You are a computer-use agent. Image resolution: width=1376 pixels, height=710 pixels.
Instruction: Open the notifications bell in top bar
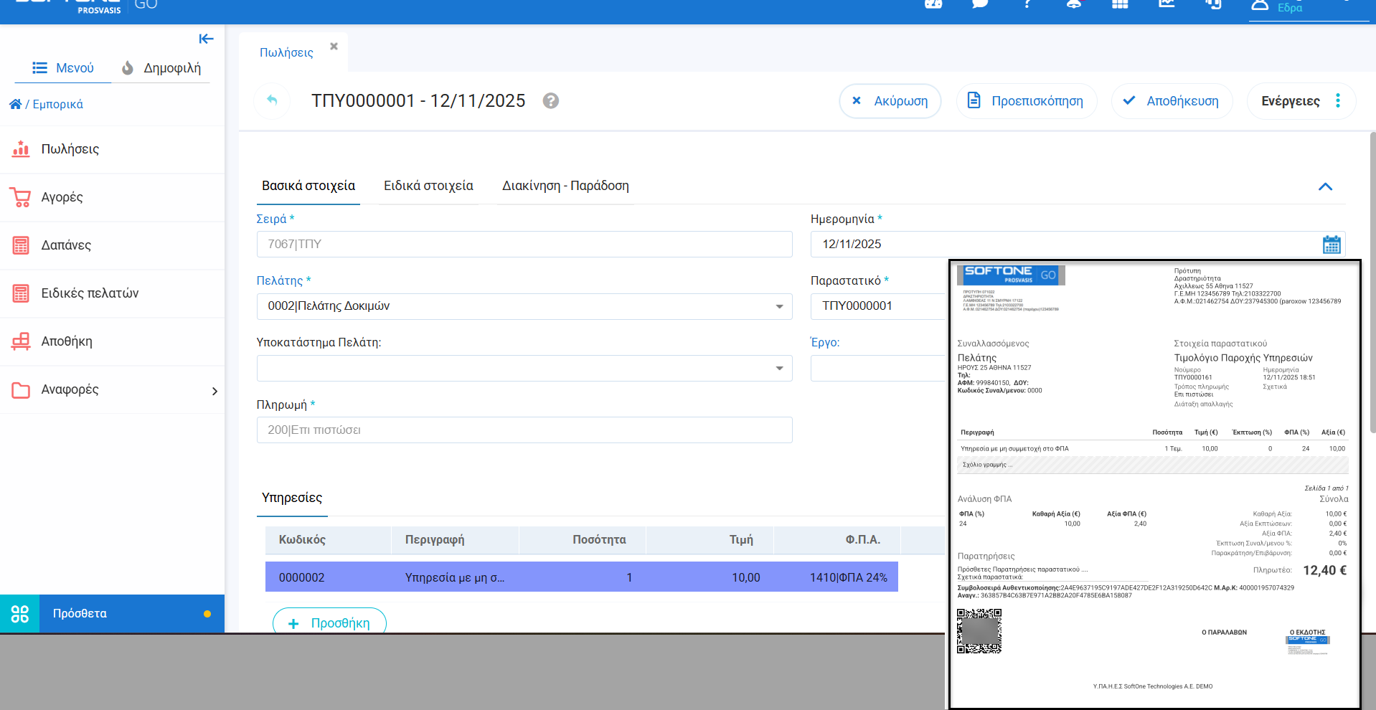pos(1073,4)
